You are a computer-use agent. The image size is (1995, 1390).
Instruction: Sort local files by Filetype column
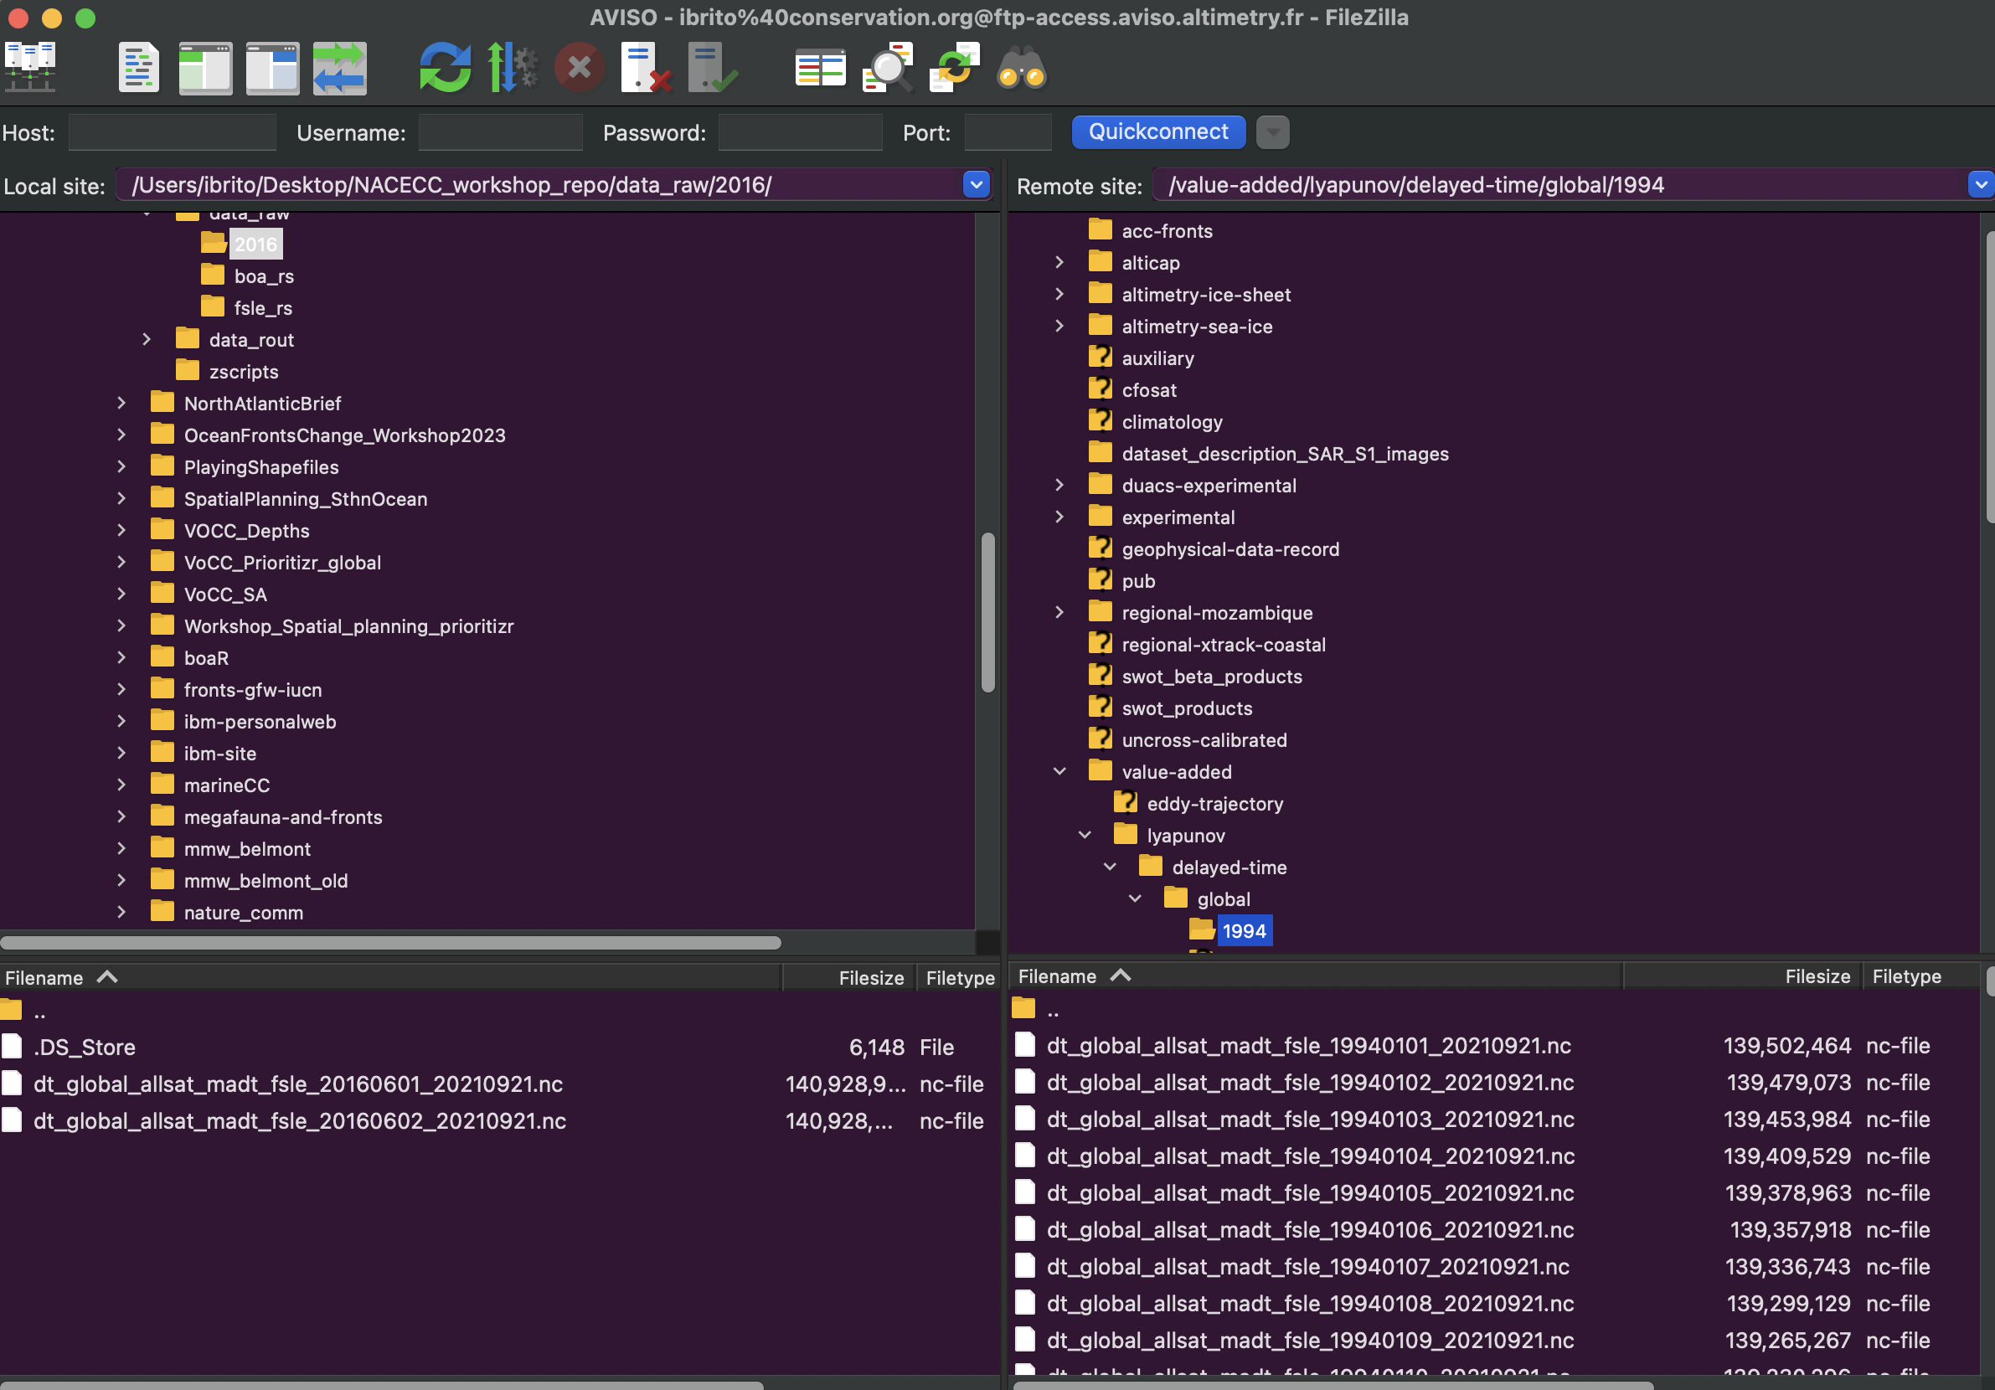(959, 978)
